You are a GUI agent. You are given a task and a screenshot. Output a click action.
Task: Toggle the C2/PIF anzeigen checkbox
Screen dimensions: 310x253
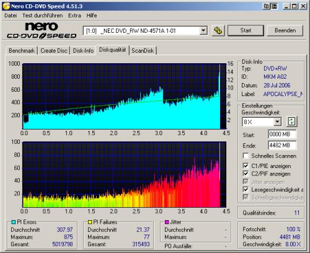pyautogui.click(x=246, y=174)
